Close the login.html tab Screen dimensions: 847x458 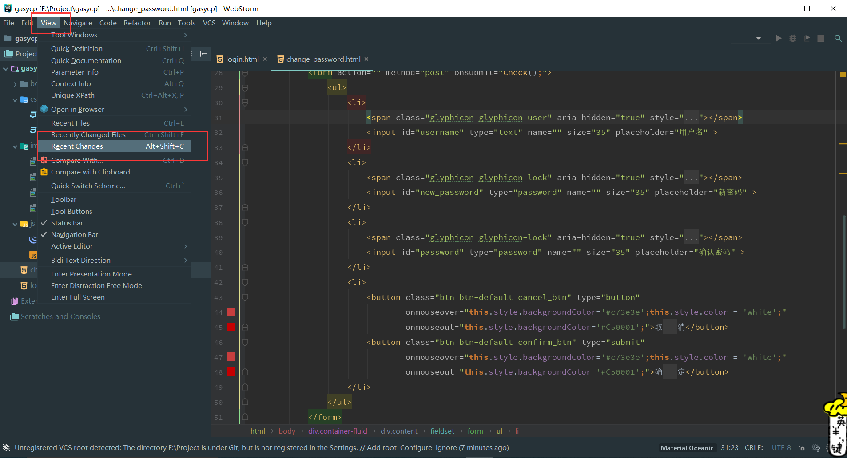coord(265,59)
